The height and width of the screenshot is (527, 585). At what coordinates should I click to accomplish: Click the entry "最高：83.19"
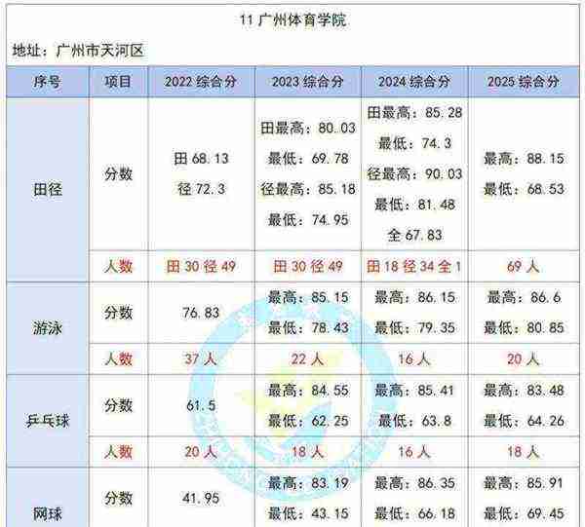[x=308, y=483]
